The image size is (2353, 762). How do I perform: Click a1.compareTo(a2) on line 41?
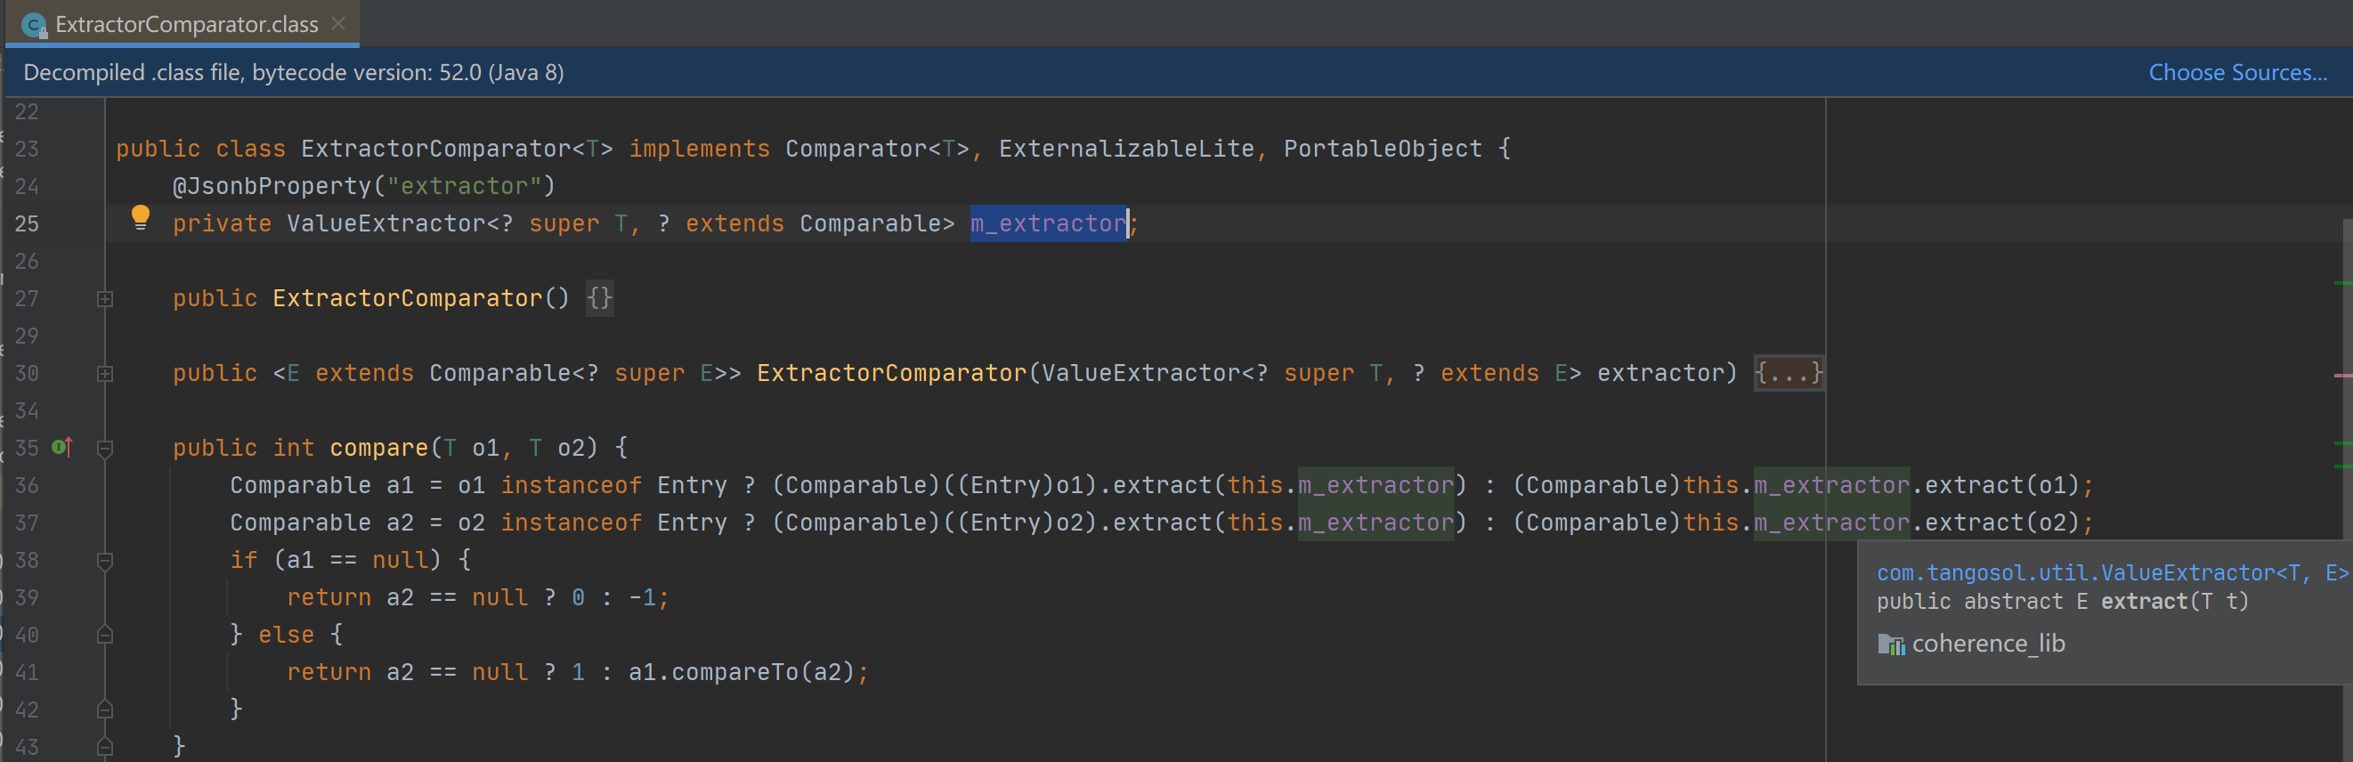coord(741,671)
